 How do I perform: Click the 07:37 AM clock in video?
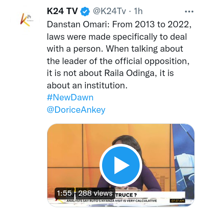pos(177,201)
